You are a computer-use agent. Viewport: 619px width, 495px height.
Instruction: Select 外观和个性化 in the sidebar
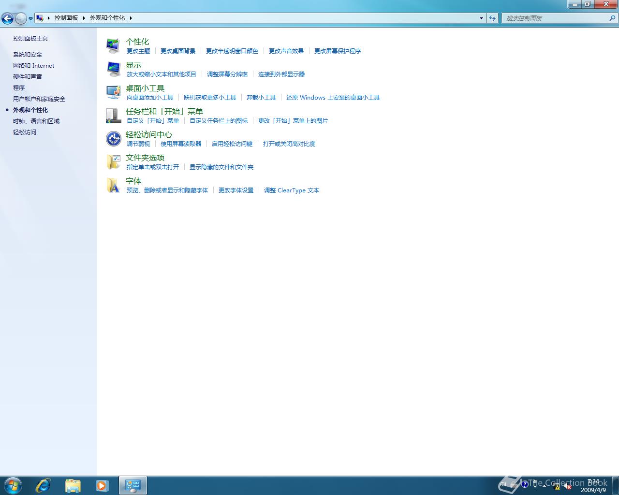click(x=30, y=110)
